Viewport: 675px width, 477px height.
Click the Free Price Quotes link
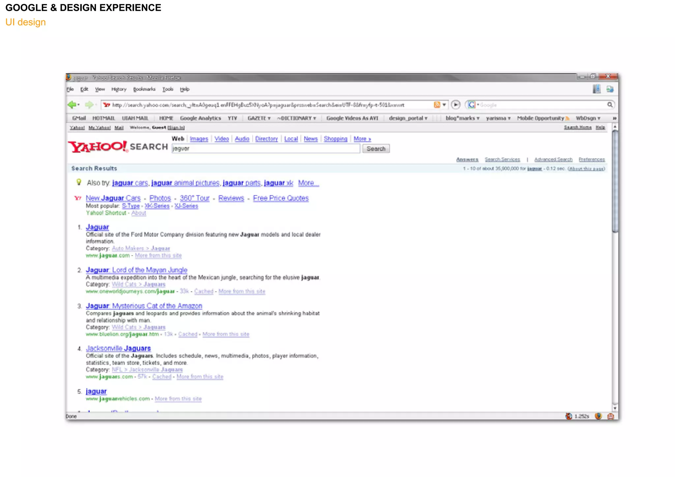point(281,198)
